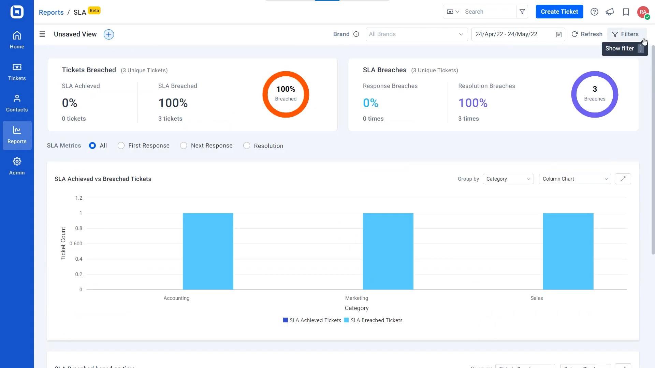Click the Help question mark icon

(594, 11)
